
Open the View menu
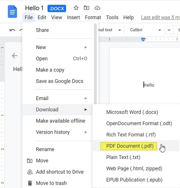coord(56,17)
